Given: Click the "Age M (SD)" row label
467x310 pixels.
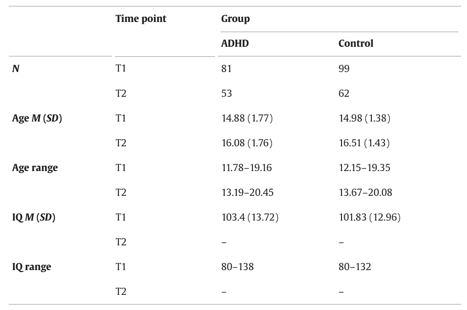Looking at the screenshot, I should click(x=37, y=118).
